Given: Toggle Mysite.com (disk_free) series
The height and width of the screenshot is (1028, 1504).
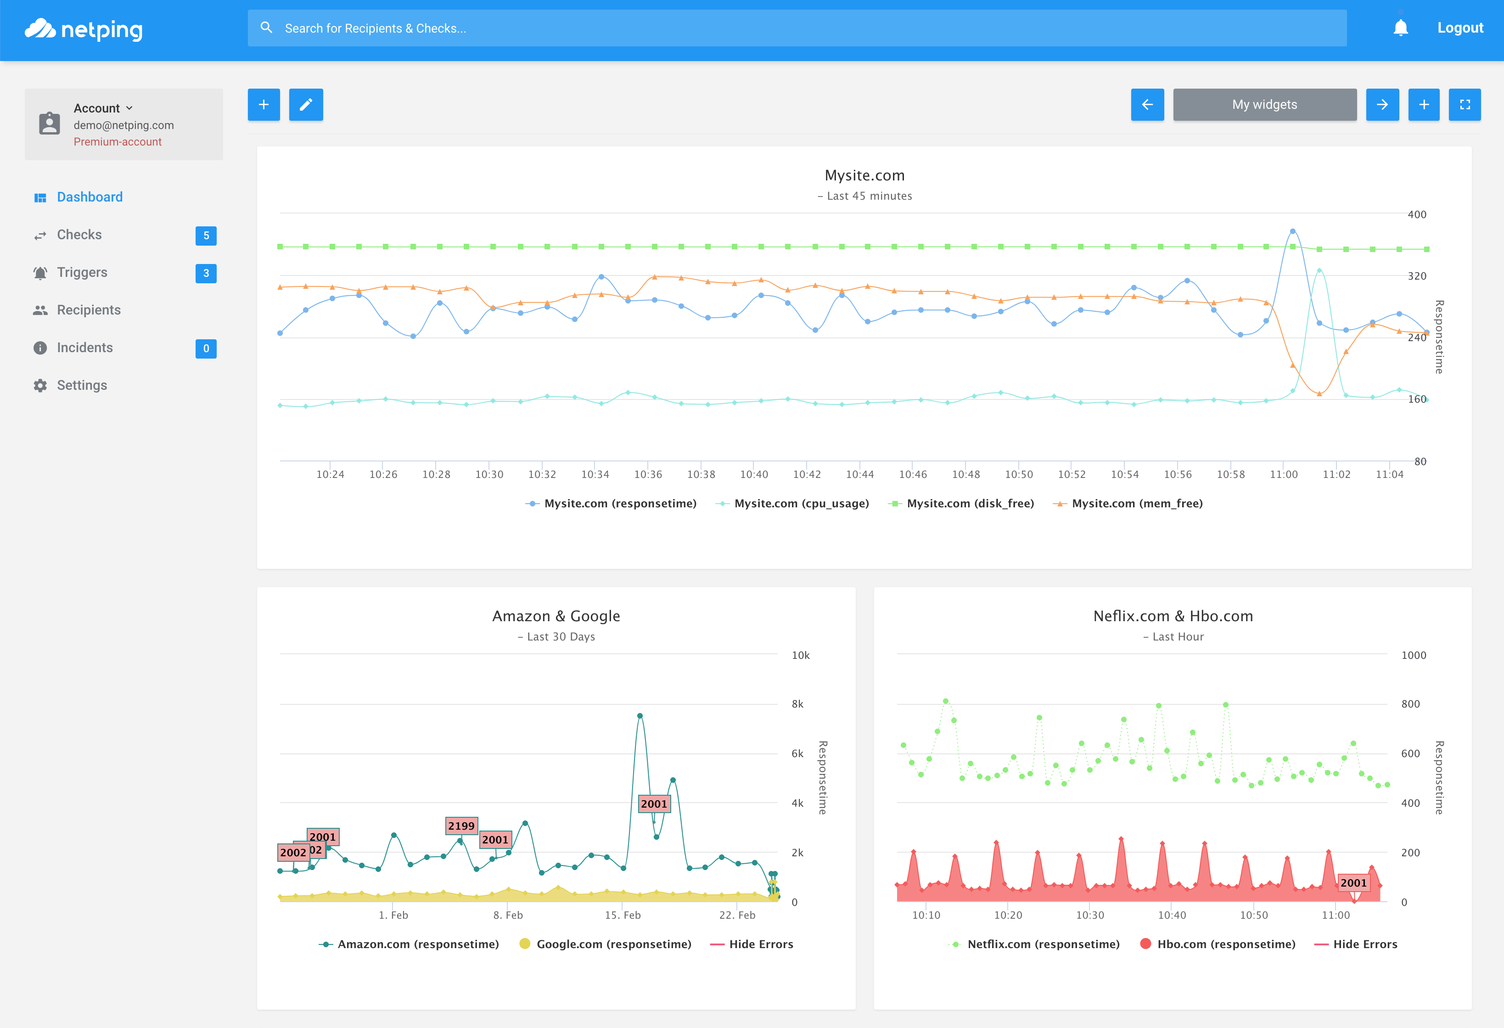Looking at the screenshot, I should pyautogui.click(x=961, y=503).
